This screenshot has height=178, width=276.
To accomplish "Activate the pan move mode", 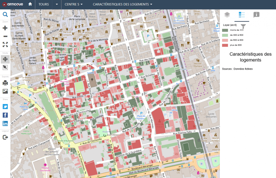I will 5,59.
